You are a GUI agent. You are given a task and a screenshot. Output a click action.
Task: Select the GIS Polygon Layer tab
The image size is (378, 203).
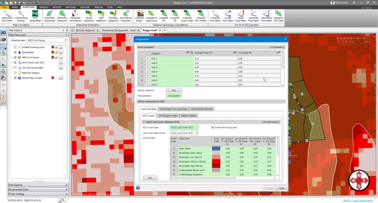point(168,116)
